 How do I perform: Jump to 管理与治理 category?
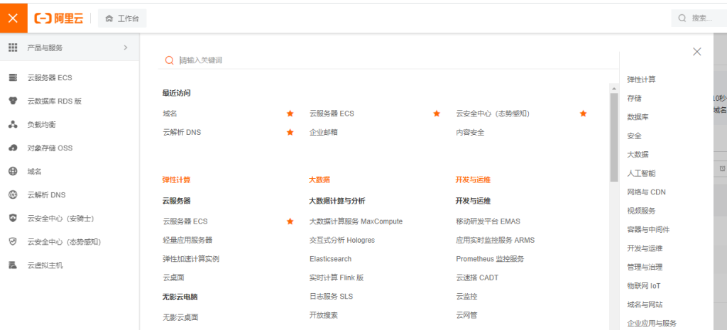[x=645, y=267]
